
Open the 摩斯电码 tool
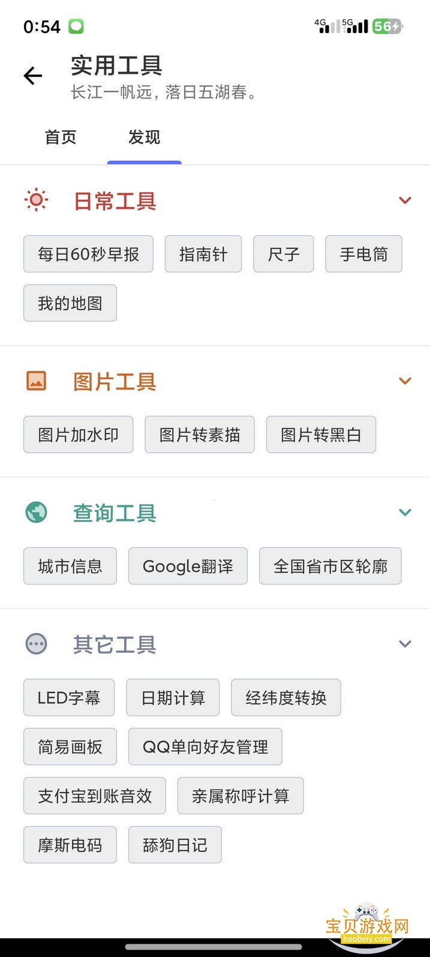pos(70,845)
